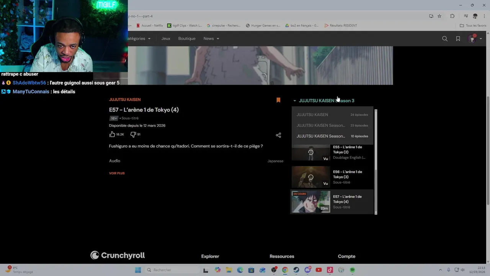490x276 pixels.
Task: Select JUJUTSU KAISEN Season 10 épisodes option
Action: (x=332, y=136)
